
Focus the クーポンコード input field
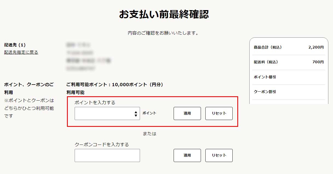coord(107,155)
